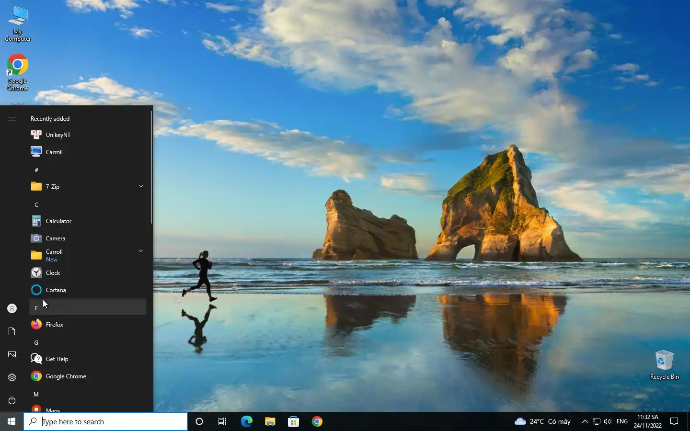
Task: Open the Clock app
Action: click(x=88, y=272)
